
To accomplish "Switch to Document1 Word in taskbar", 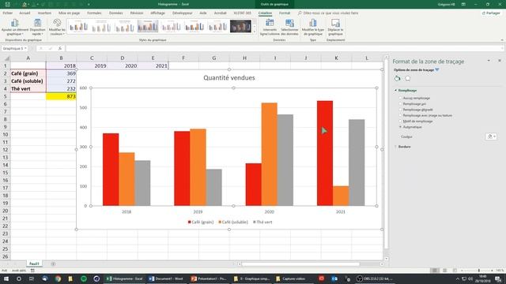I will pos(165,278).
